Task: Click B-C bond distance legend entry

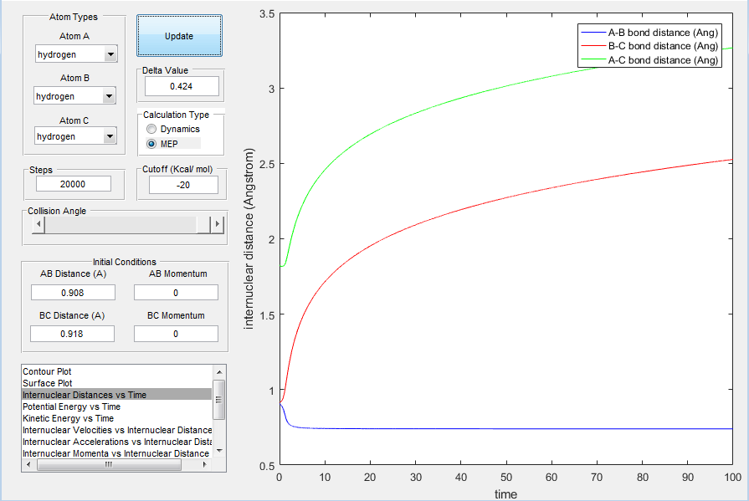Action: coord(649,46)
